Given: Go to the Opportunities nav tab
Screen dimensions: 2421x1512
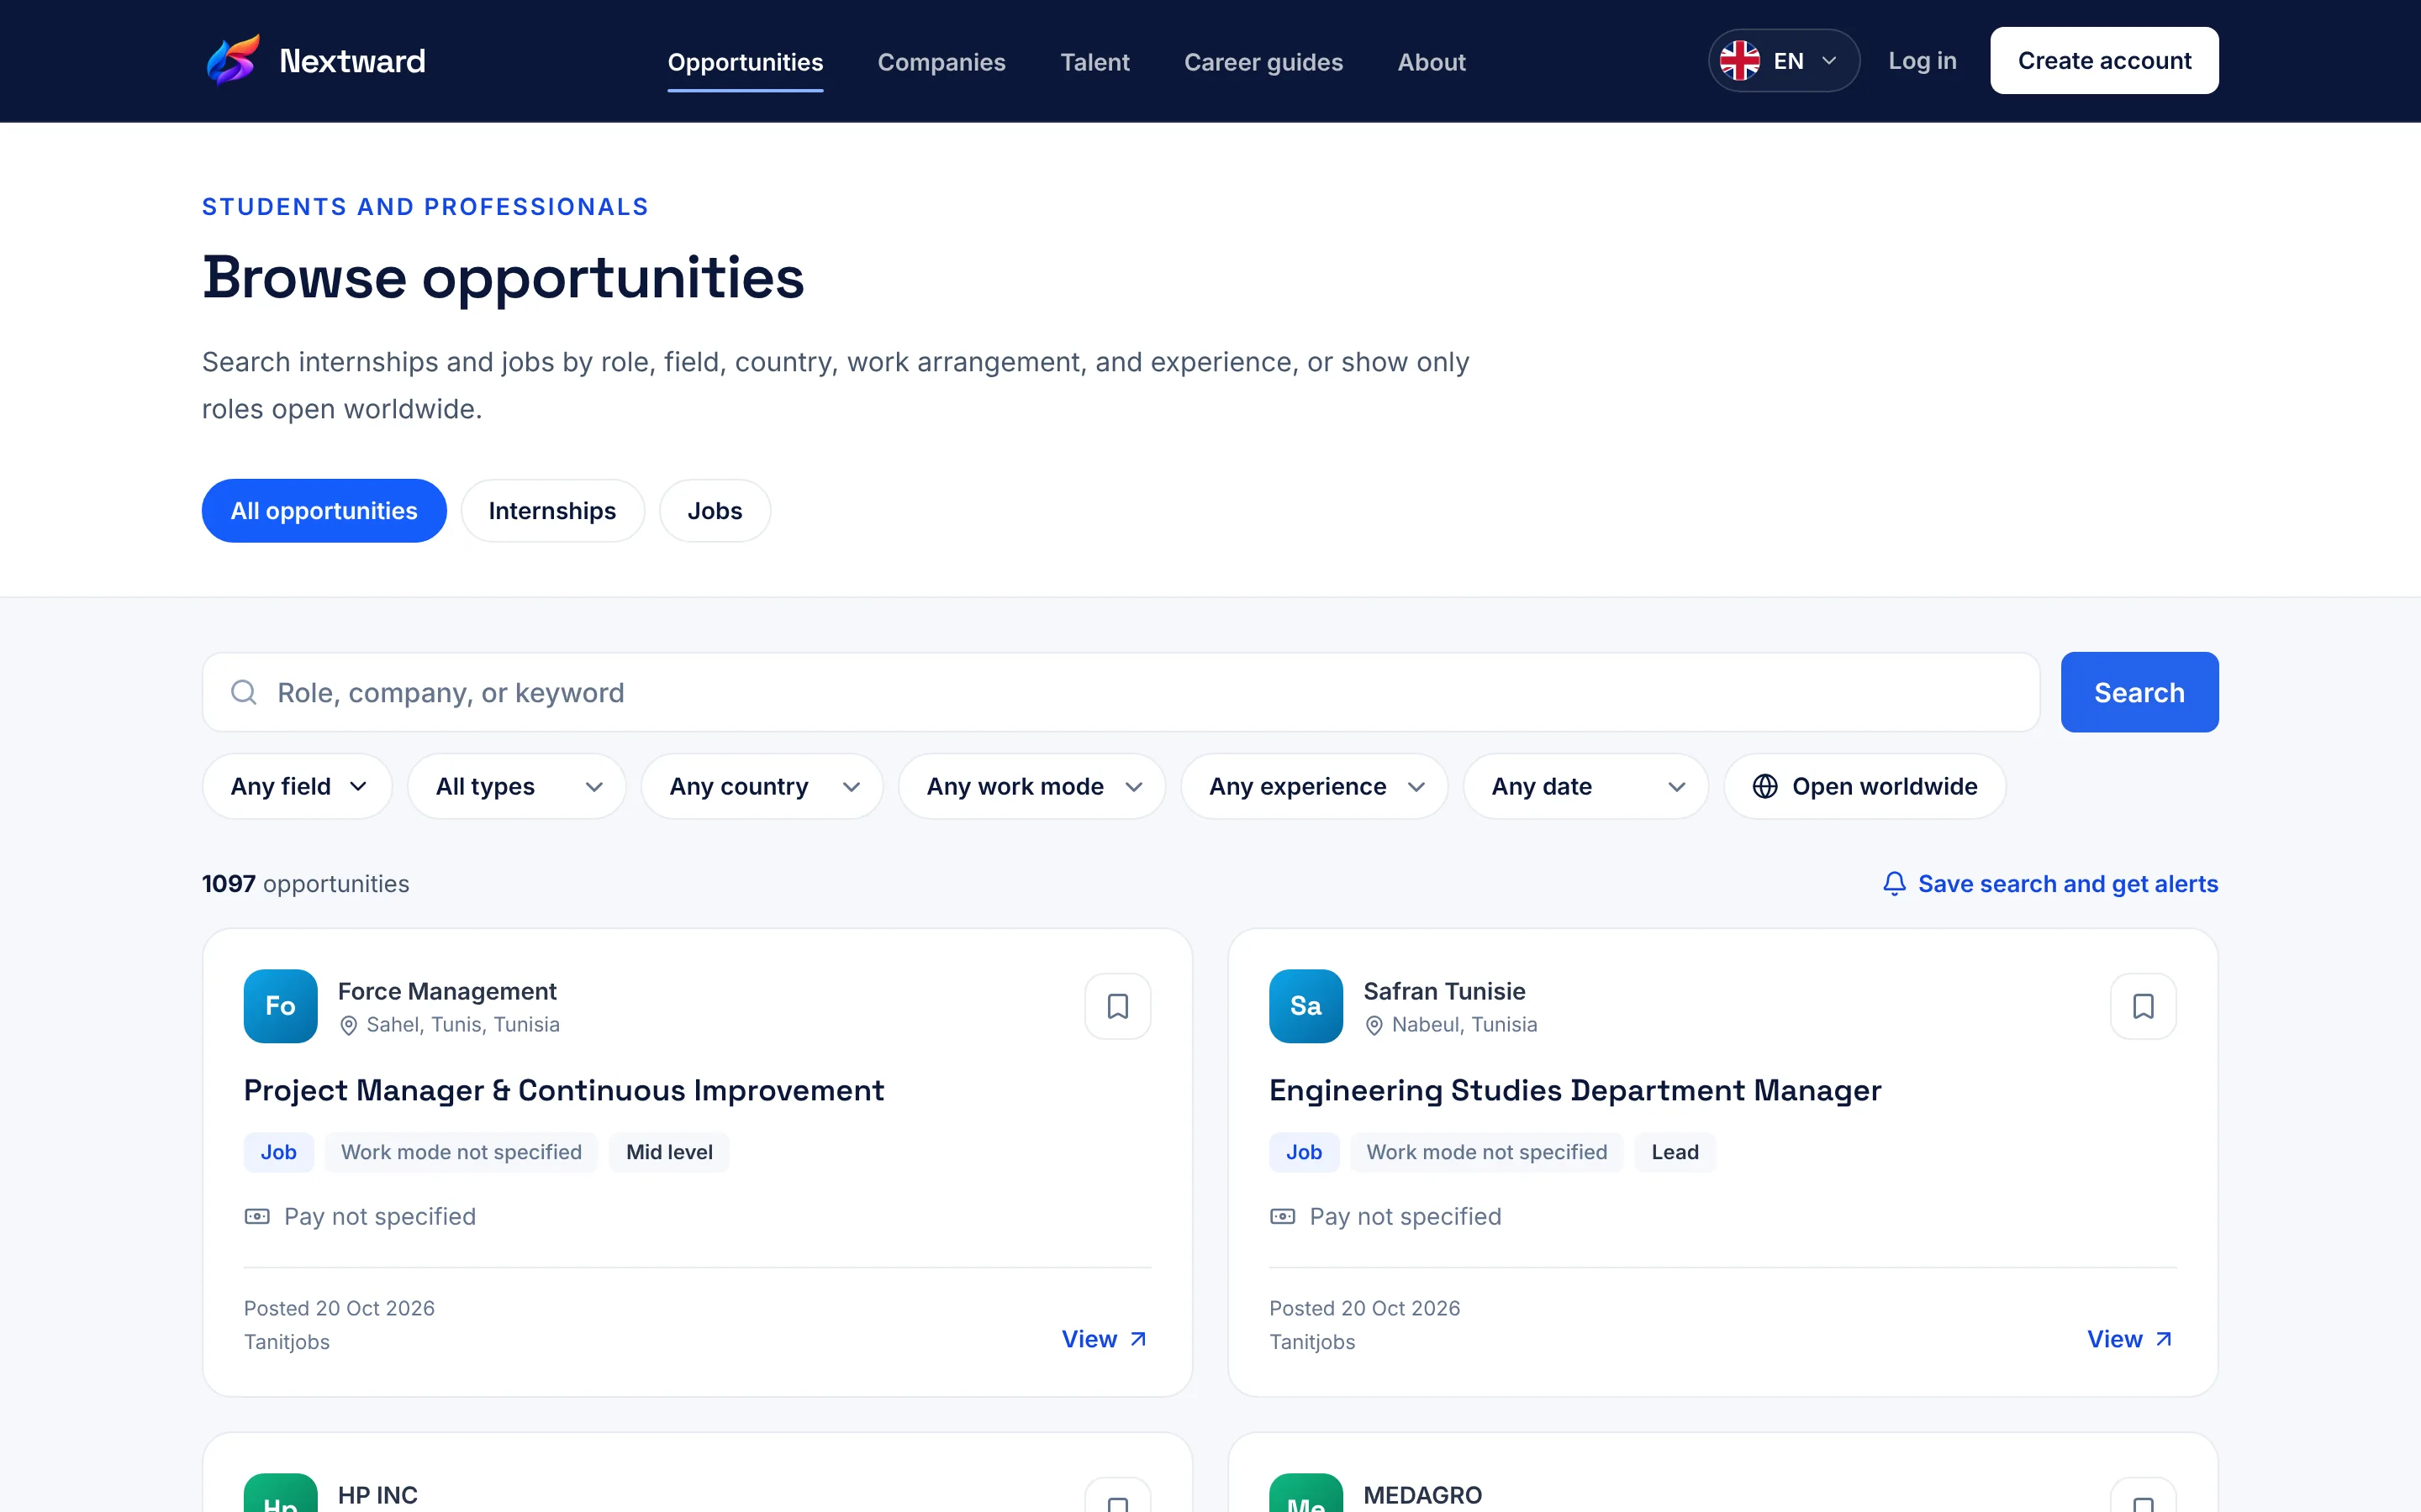Looking at the screenshot, I should [746, 62].
